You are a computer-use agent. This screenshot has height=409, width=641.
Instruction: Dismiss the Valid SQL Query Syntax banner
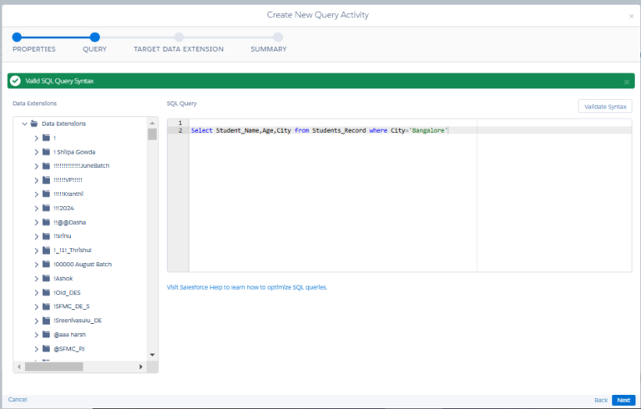click(626, 82)
